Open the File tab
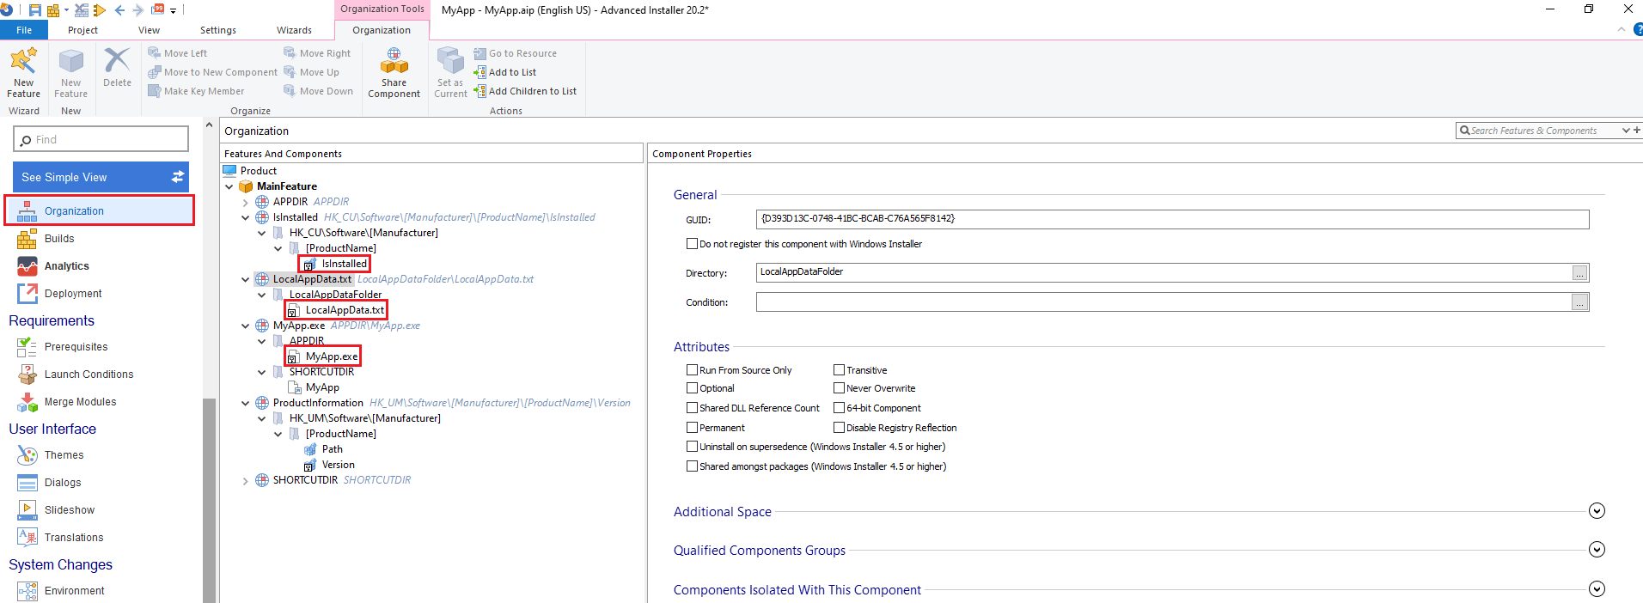This screenshot has width=1643, height=603. click(24, 30)
